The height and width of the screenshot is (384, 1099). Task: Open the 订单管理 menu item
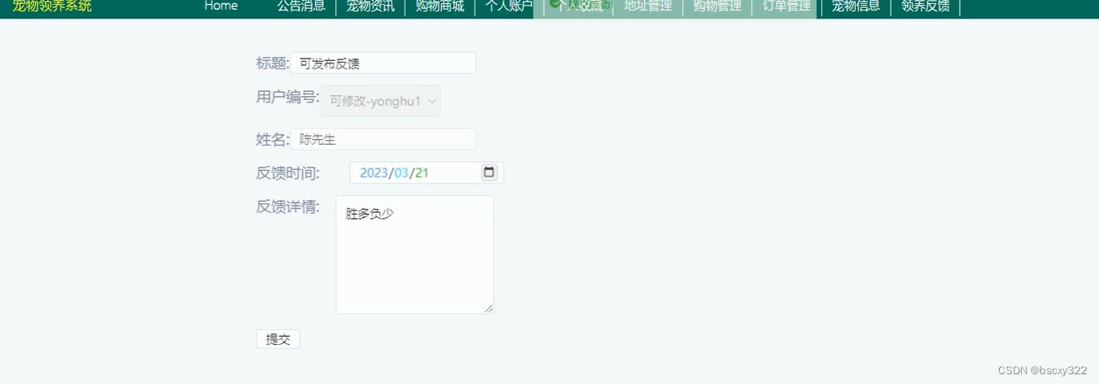[x=786, y=7]
